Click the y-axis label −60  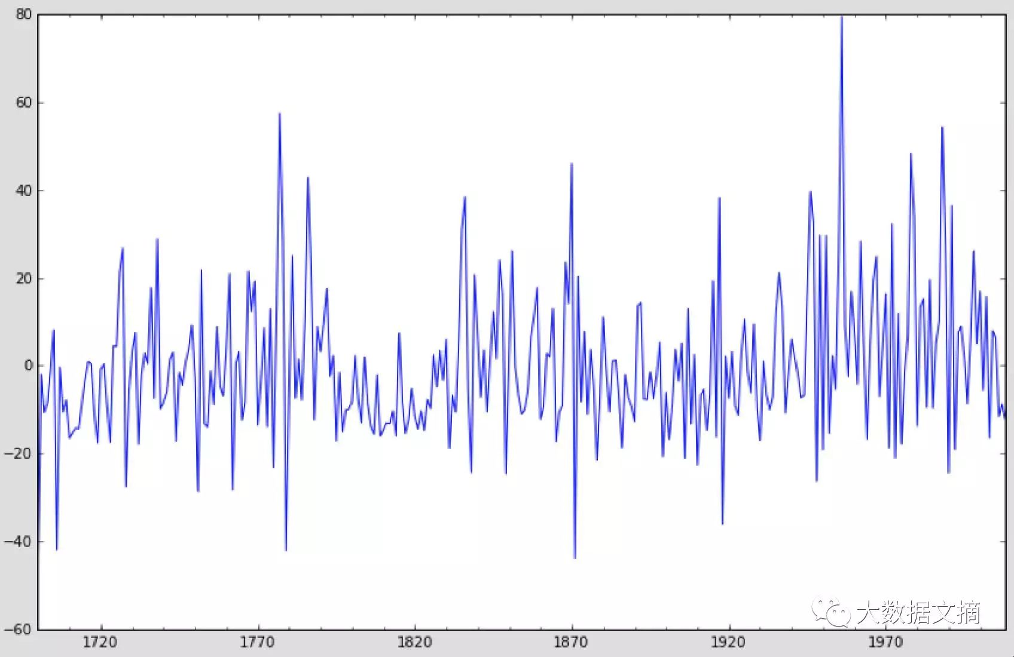tap(19, 629)
